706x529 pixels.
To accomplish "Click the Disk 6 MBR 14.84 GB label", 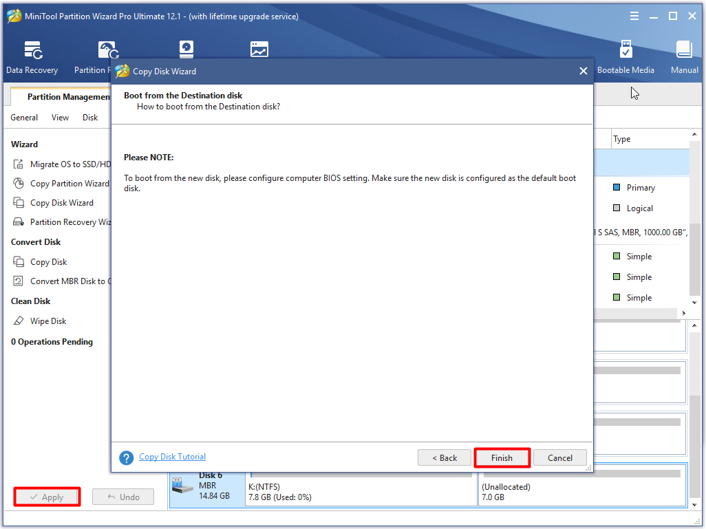I will tap(214, 486).
